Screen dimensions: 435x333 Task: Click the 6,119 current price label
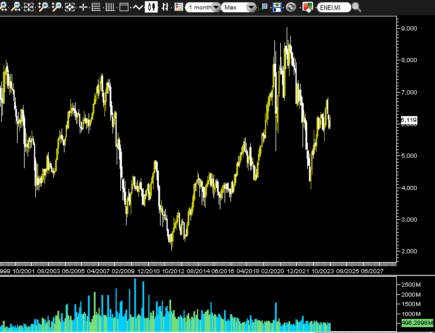click(409, 120)
